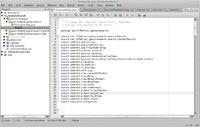200x127 pixels.
Task: Select GestureActivity.java in the project tree
Action: 25,25
